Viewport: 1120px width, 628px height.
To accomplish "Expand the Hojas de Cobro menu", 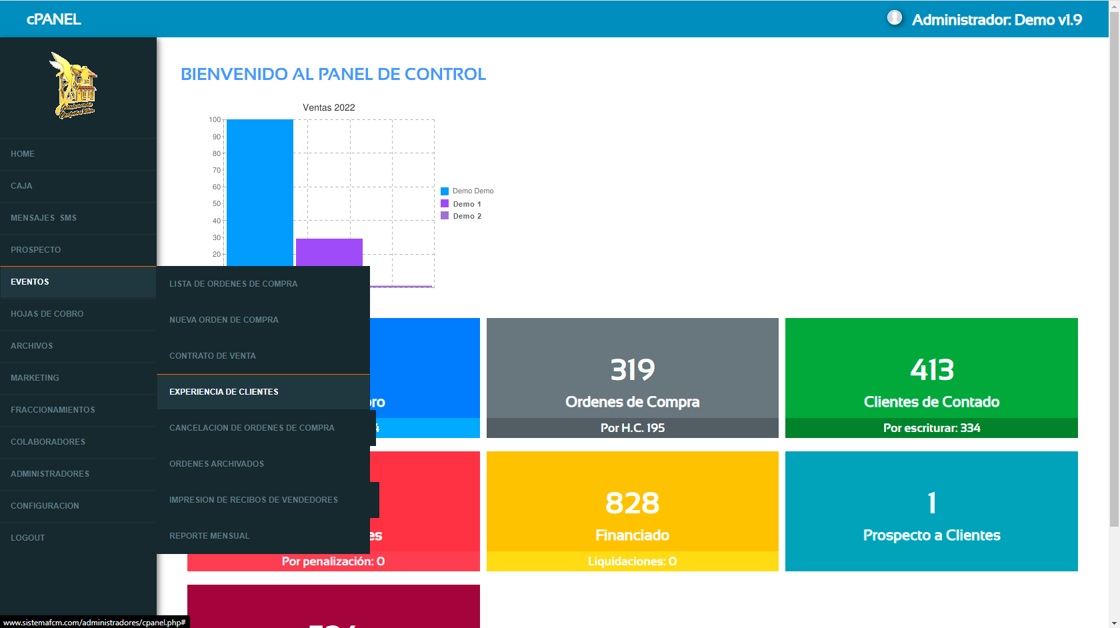I will (47, 314).
